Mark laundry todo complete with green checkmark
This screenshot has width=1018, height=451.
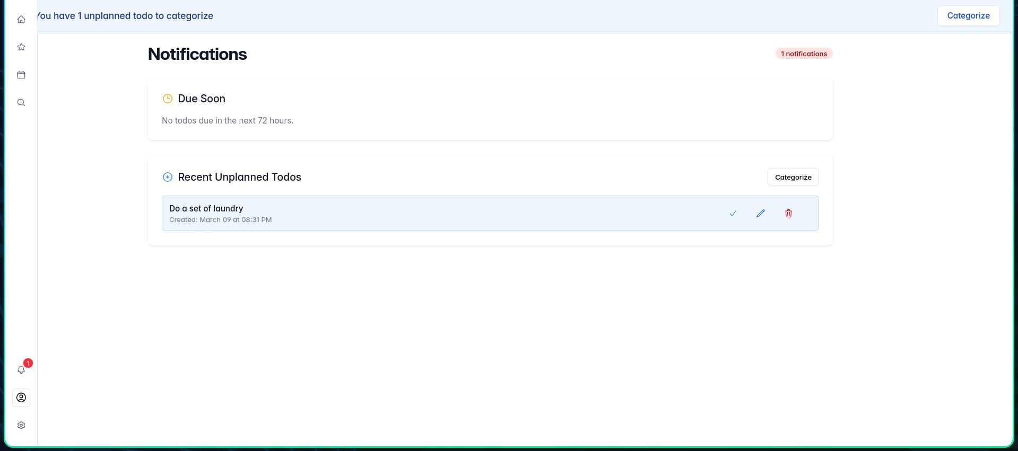point(733,213)
